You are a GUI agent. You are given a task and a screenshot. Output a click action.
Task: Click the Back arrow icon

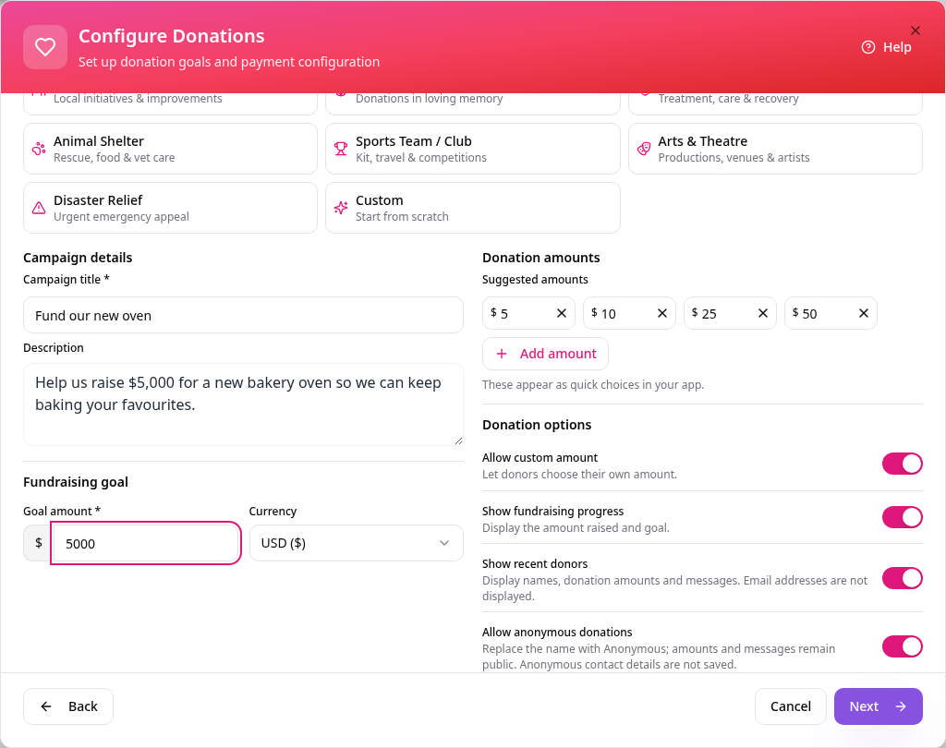click(x=46, y=706)
